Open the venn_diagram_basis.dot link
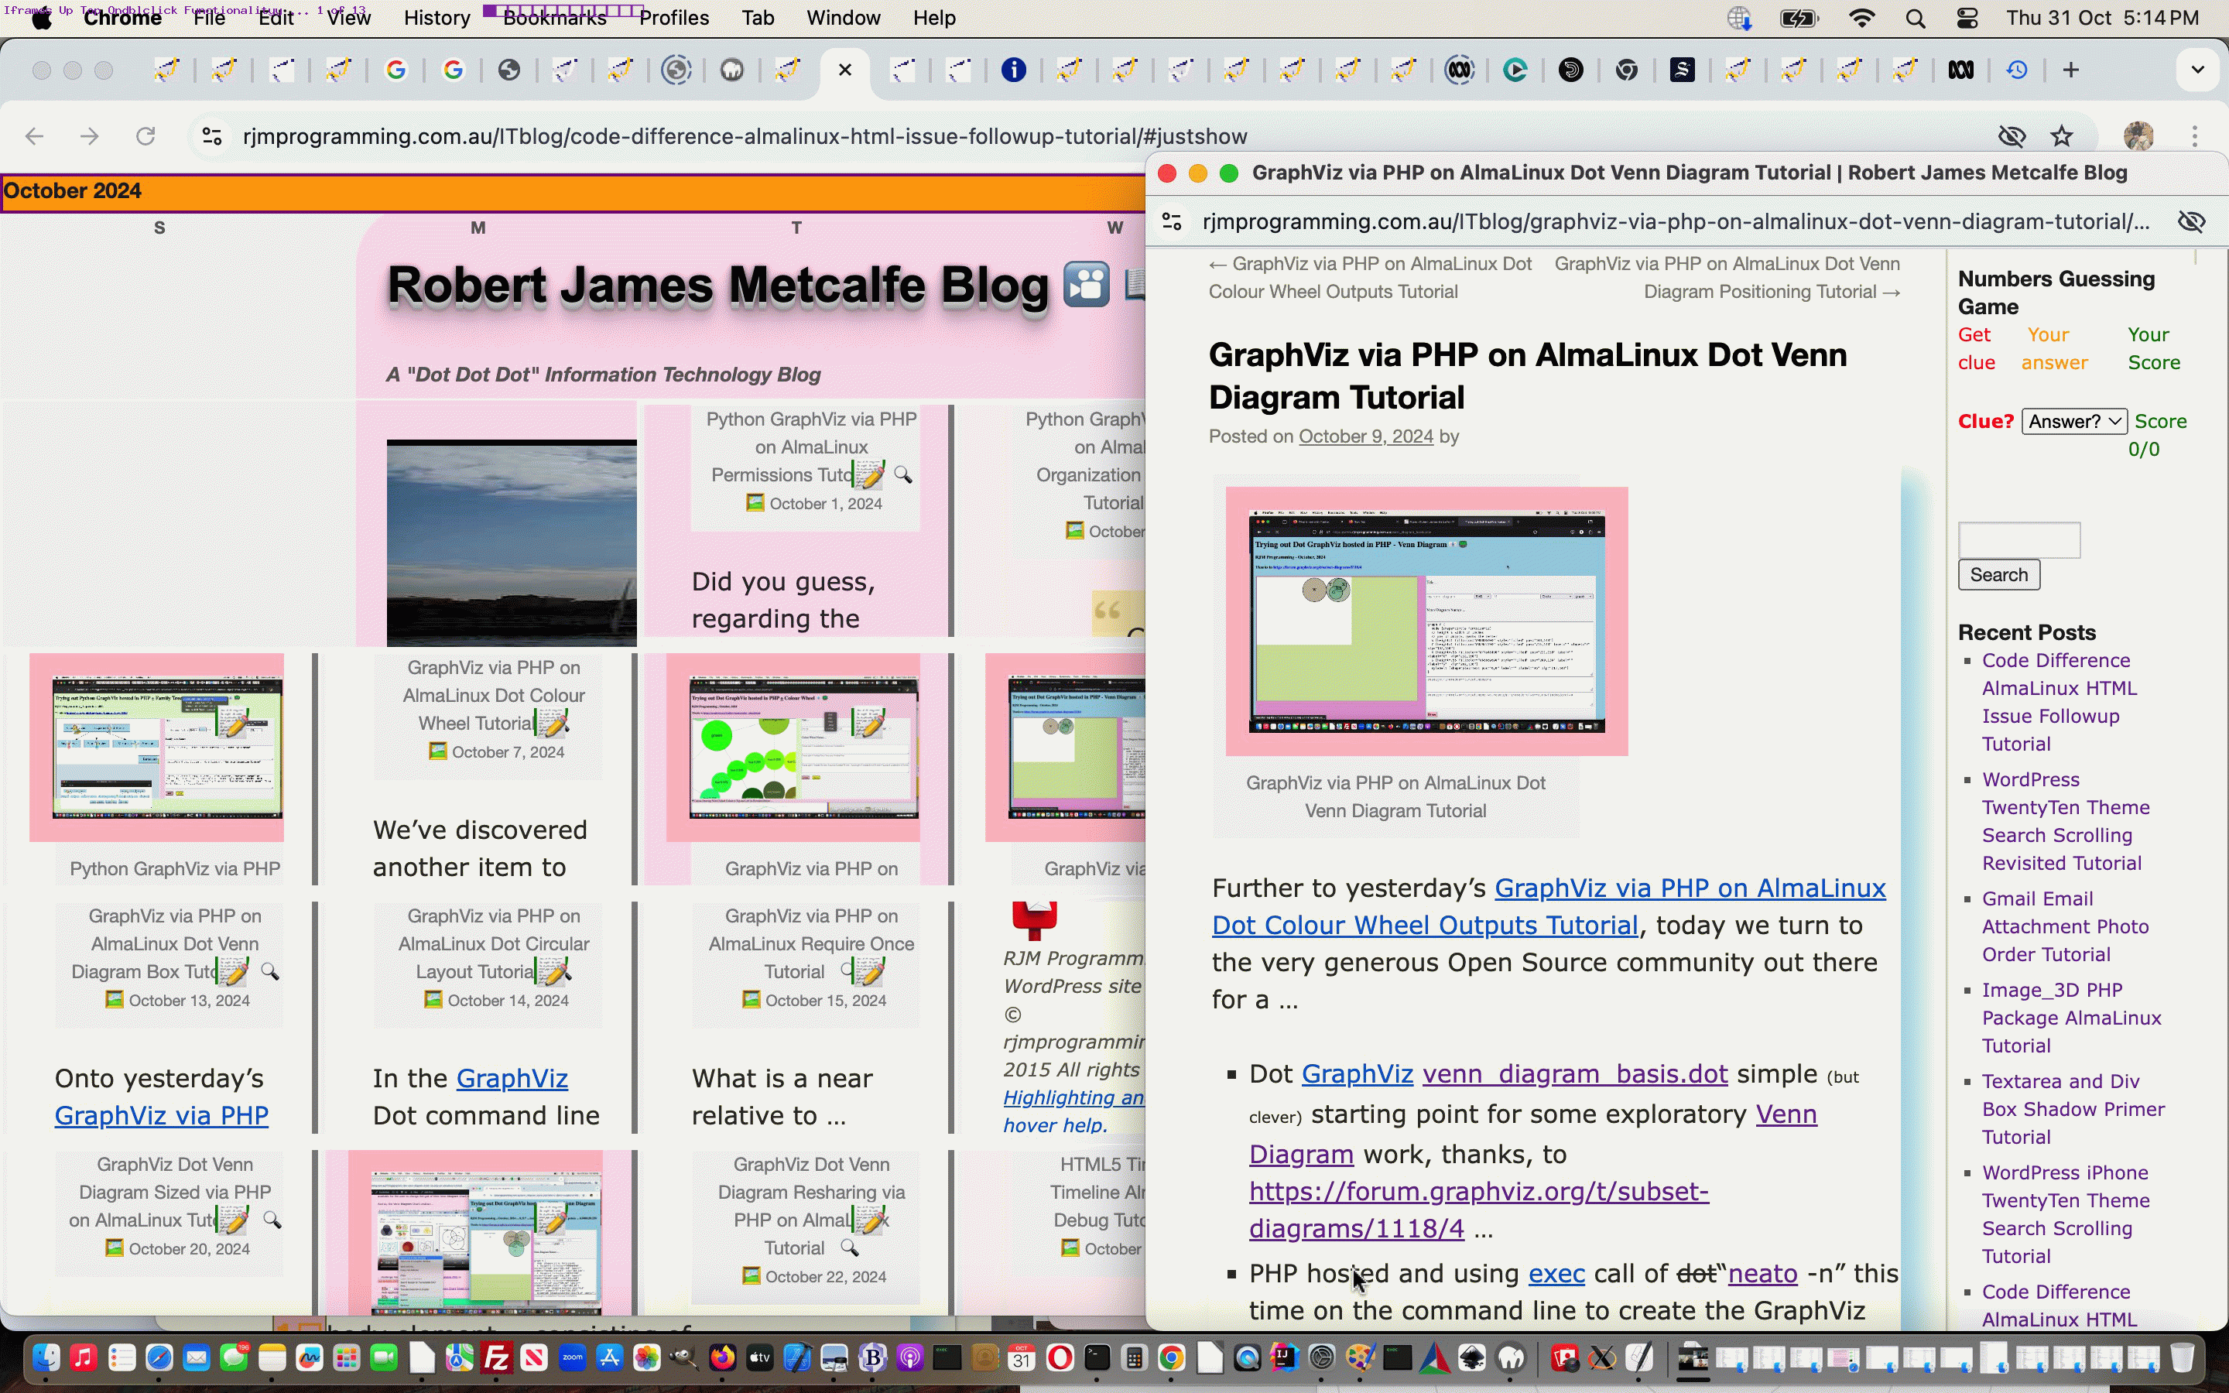 [1574, 1074]
